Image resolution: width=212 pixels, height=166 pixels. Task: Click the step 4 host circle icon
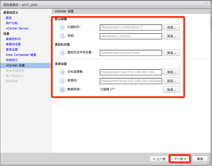click(x=62, y=72)
